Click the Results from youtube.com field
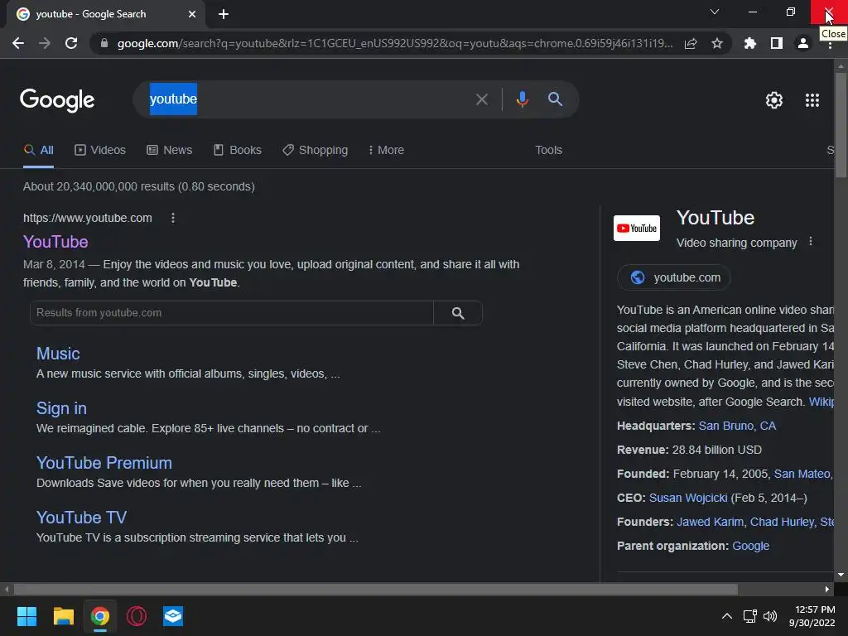 pos(232,312)
